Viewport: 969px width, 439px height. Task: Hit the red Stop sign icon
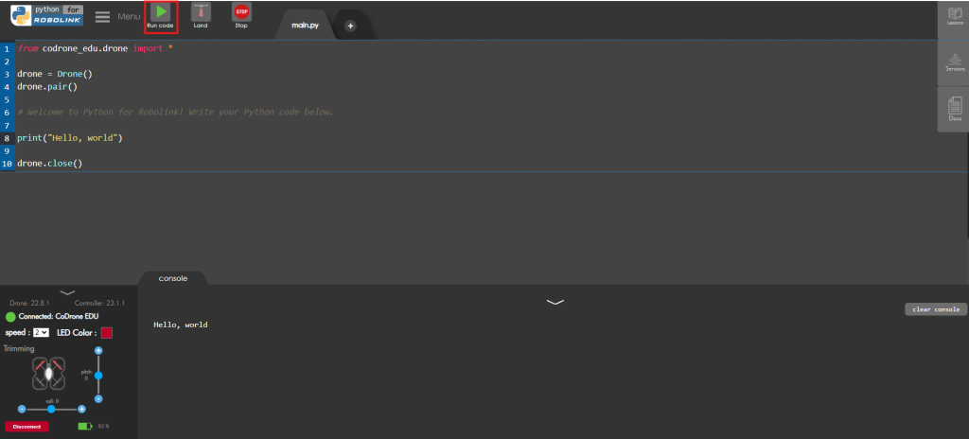tap(240, 13)
